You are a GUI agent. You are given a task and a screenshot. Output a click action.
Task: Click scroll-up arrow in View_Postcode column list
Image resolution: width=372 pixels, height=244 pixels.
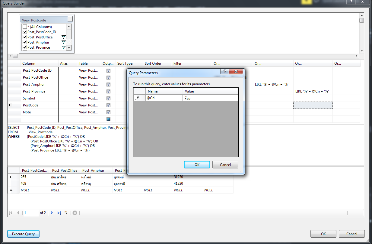(x=69, y=27)
